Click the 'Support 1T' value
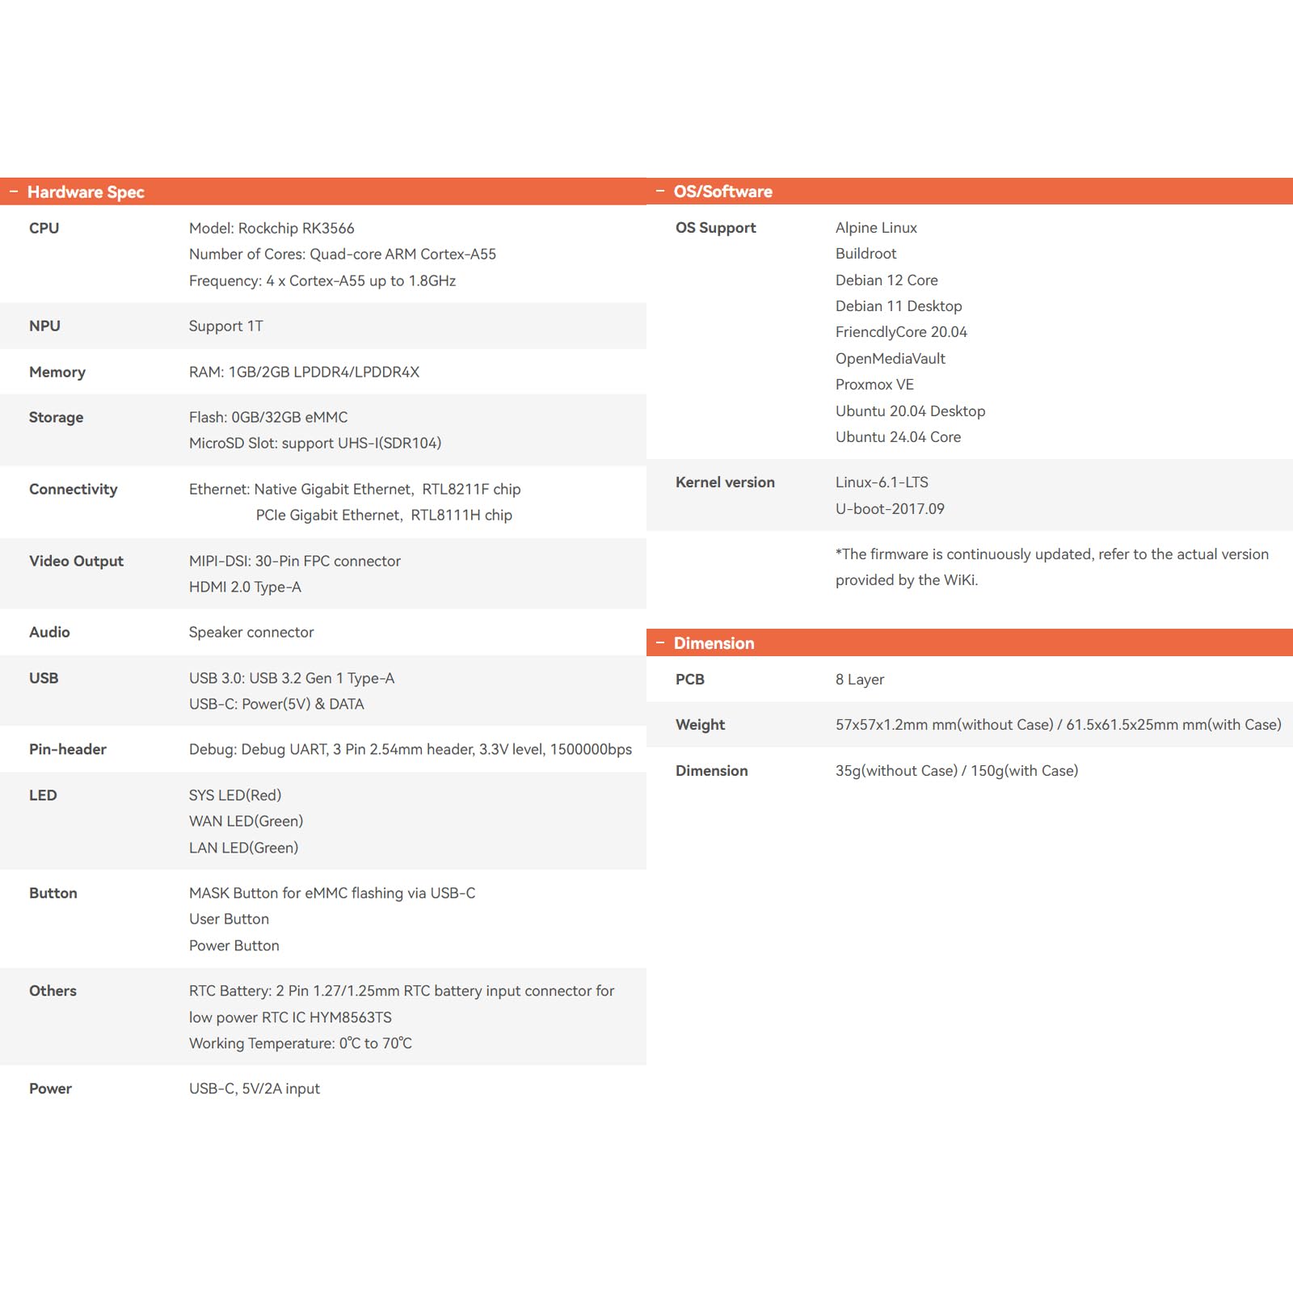The width and height of the screenshot is (1293, 1293). 226,326
